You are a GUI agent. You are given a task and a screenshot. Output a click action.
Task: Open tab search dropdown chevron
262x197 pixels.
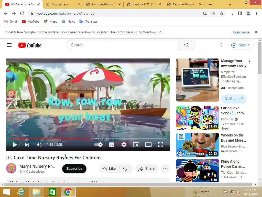click(230, 4)
